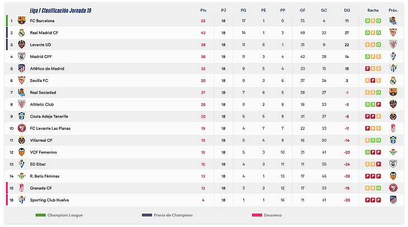Open the Madrid CFF team name link
Viewport: 408px width, 227px height.
(x=41, y=57)
